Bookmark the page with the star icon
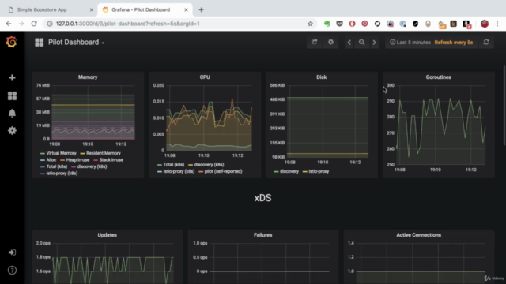The width and height of the screenshot is (506, 284). (310, 24)
